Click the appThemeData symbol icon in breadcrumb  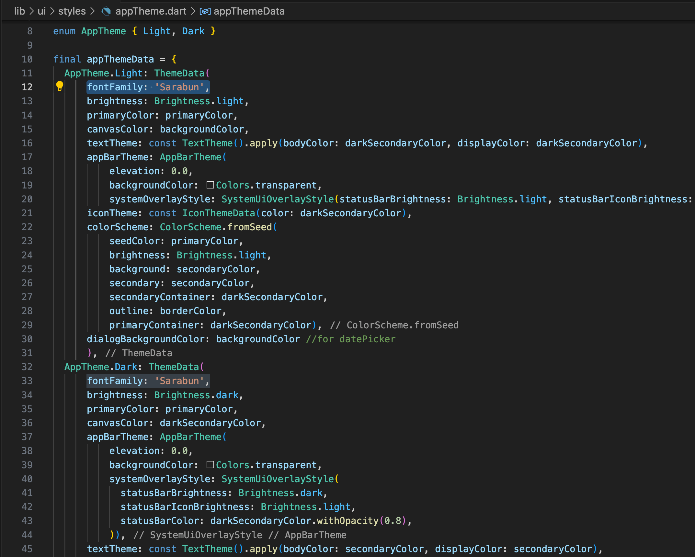[x=205, y=11]
